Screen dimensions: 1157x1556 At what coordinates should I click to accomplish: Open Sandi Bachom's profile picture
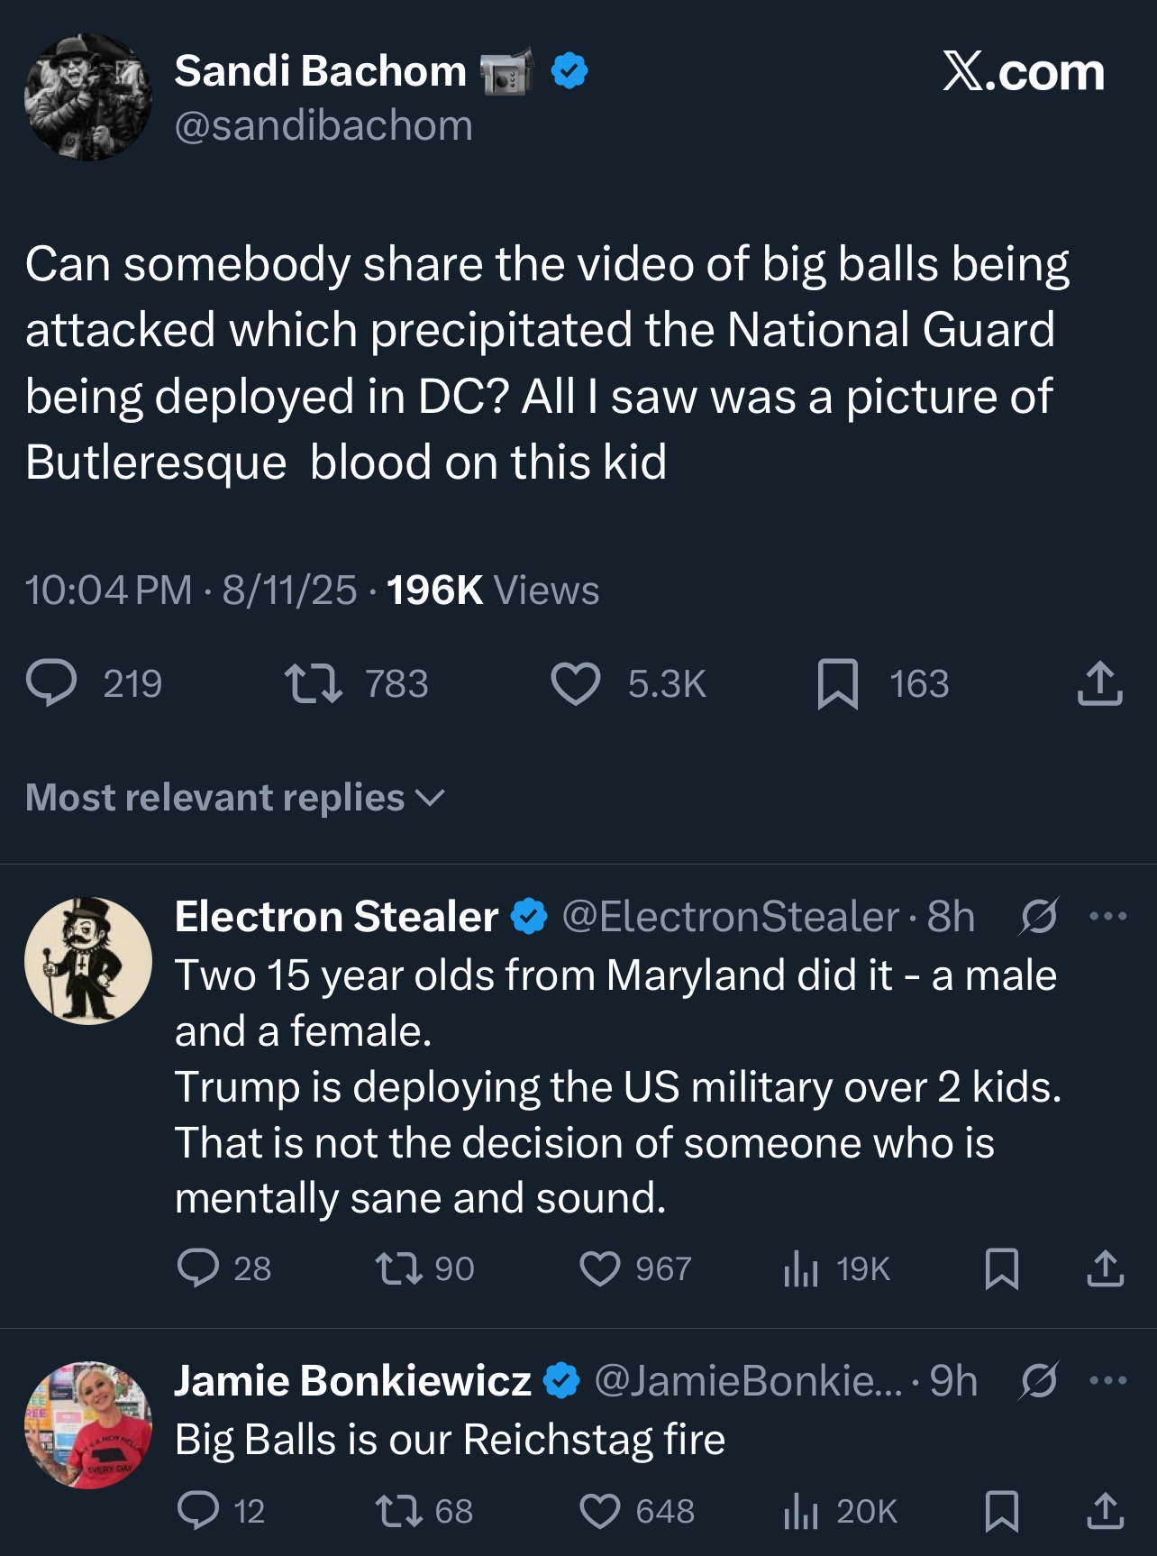pyautogui.click(x=88, y=97)
